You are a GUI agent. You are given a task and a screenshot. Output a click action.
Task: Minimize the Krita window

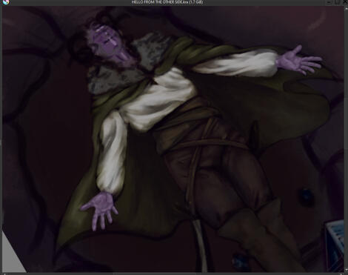(x=329, y=2)
